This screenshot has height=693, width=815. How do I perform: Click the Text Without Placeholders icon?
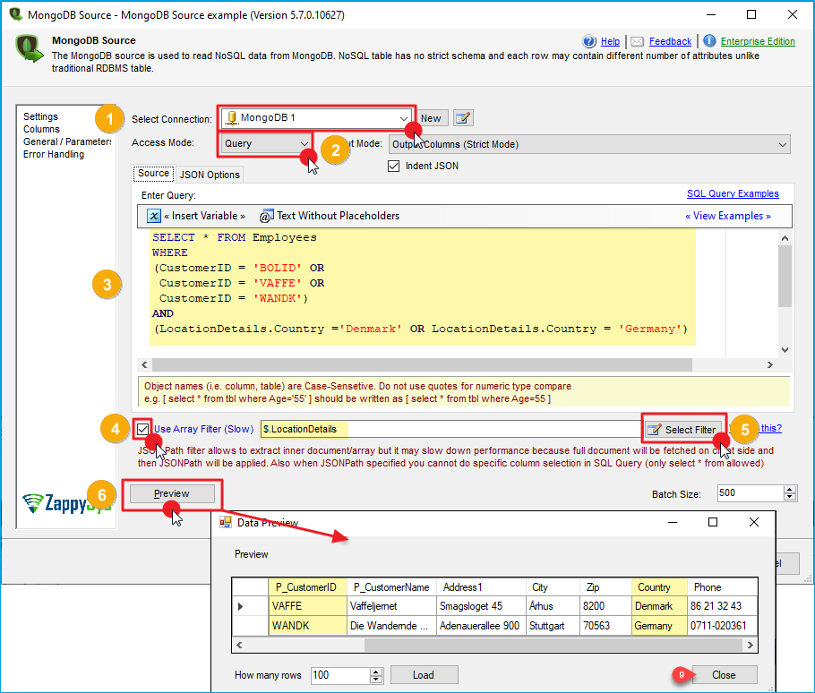[266, 216]
